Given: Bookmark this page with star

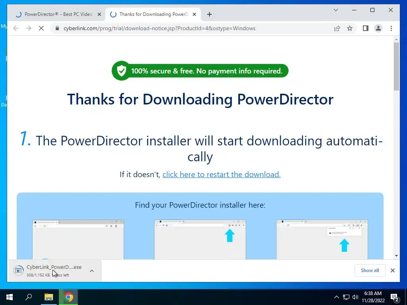Looking at the screenshot, I should 350,28.
